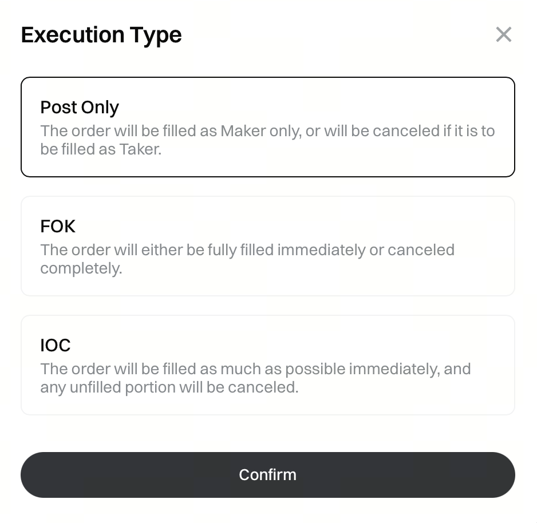Image resolution: width=537 pixels, height=523 pixels.
Task: Click the word "completely." under FOK
Action: click(x=81, y=268)
